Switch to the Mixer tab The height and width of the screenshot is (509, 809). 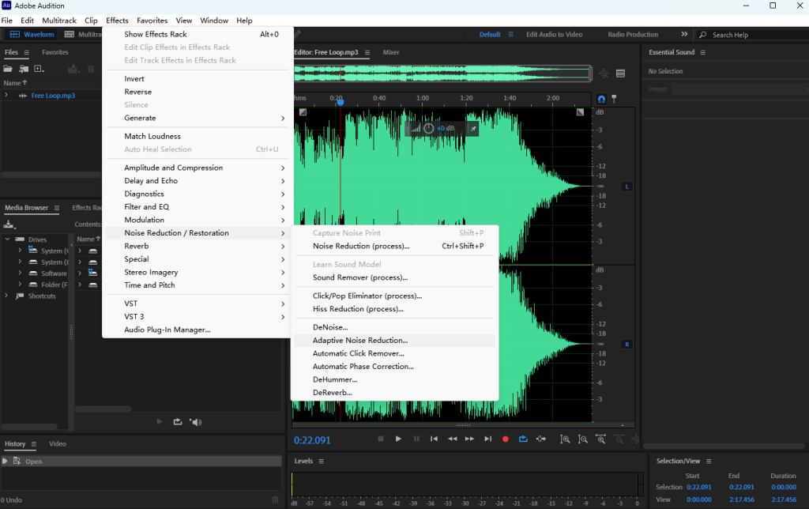pos(391,52)
